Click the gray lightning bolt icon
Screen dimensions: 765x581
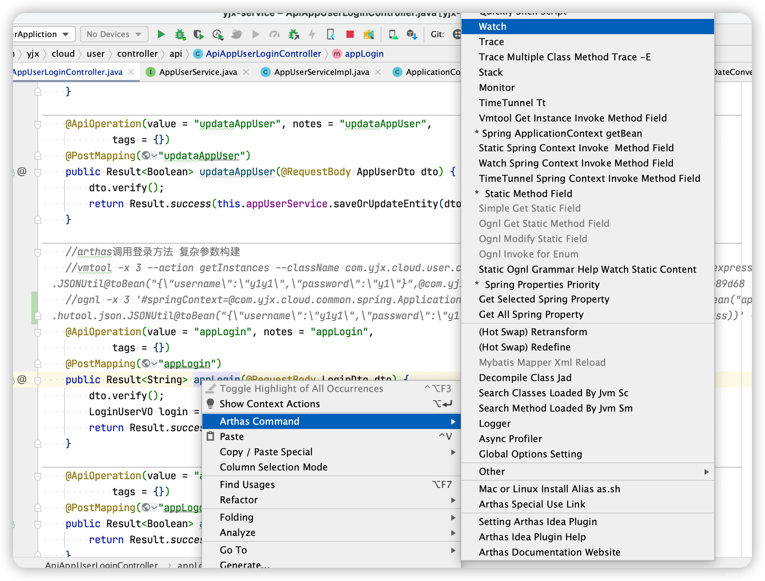pos(312,35)
